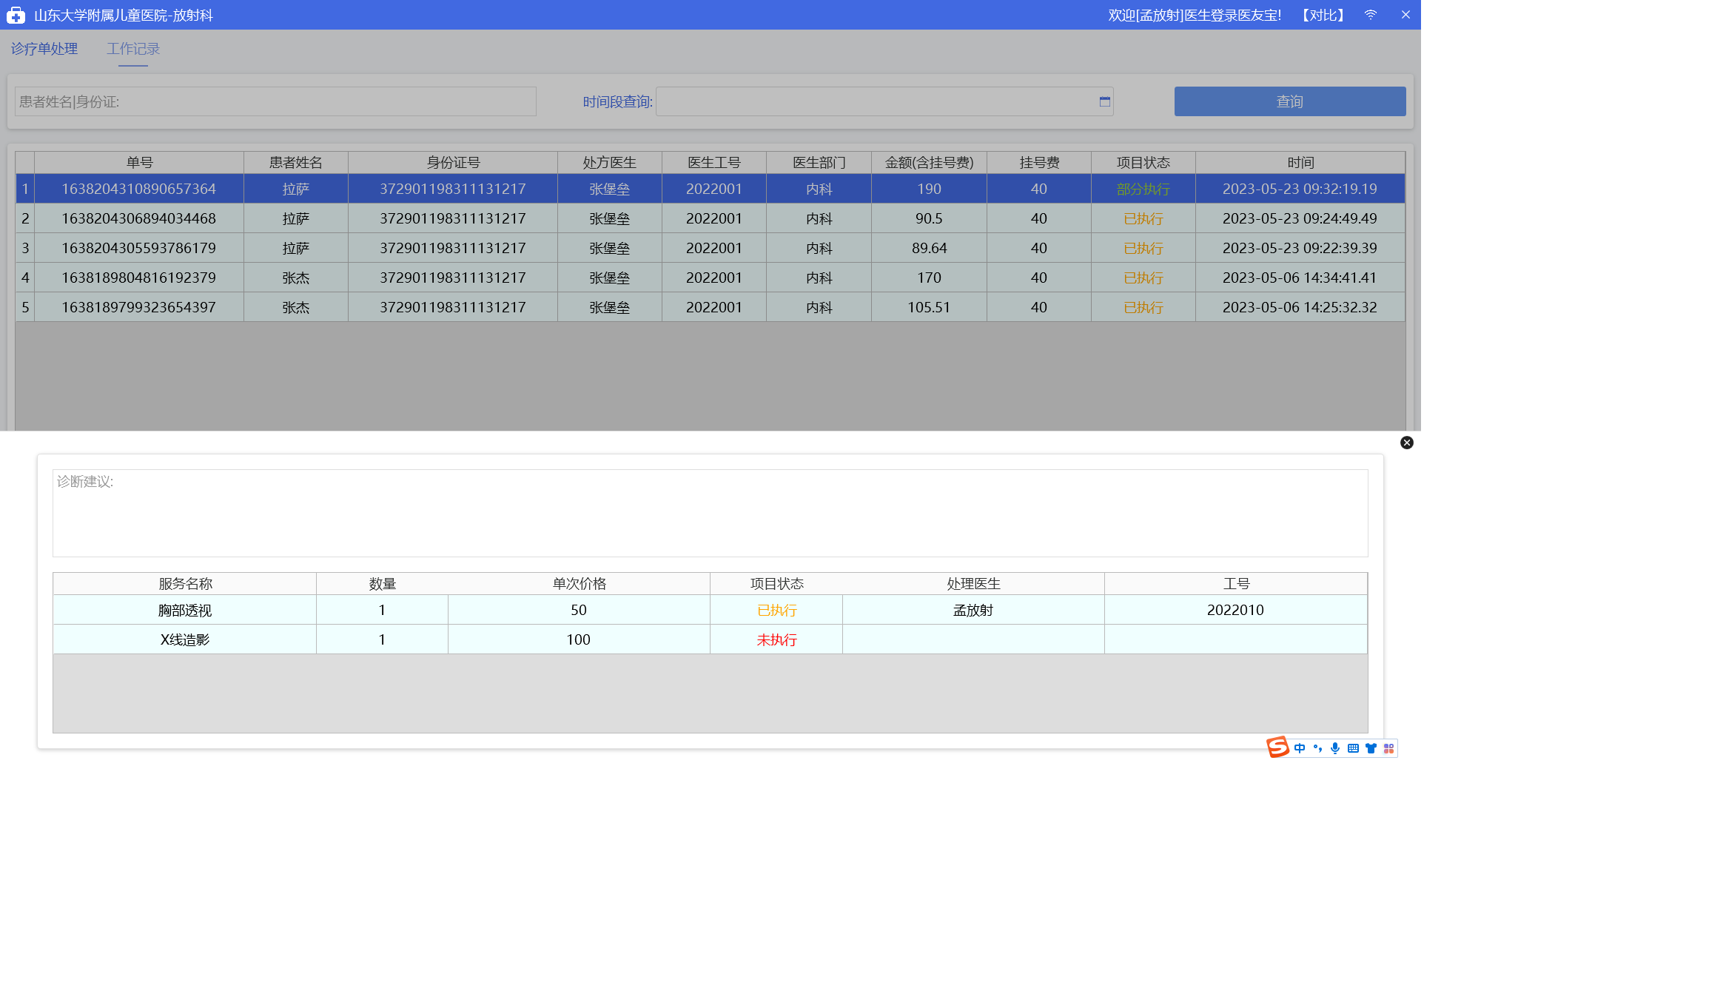Click the 数量 column header
1723x991 pixels.
[x=382, y=584]
